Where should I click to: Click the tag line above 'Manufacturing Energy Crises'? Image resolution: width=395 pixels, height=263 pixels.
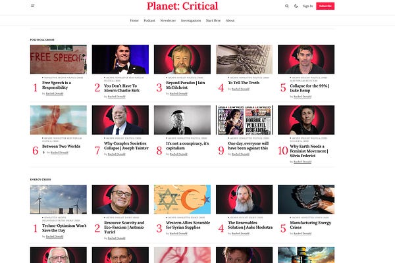coord(309,218)
